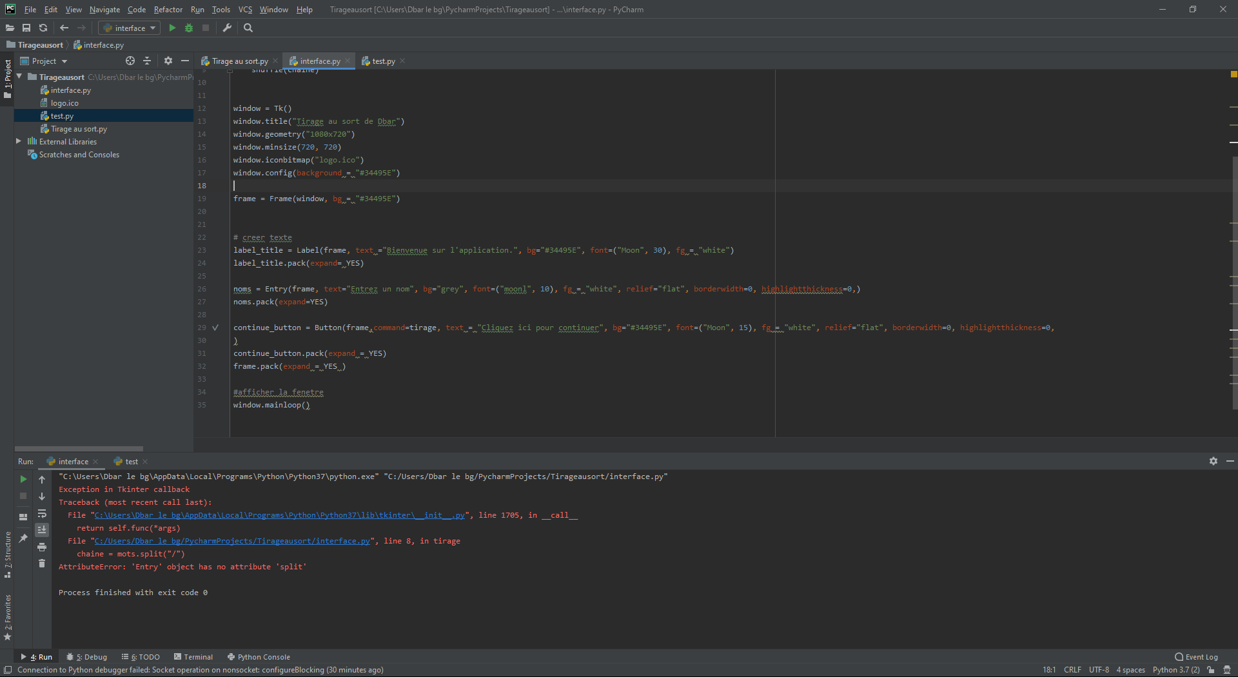Start debugging with the bug icon
1238x677 pixels.
pyautogui.click(x=189, y=28)
